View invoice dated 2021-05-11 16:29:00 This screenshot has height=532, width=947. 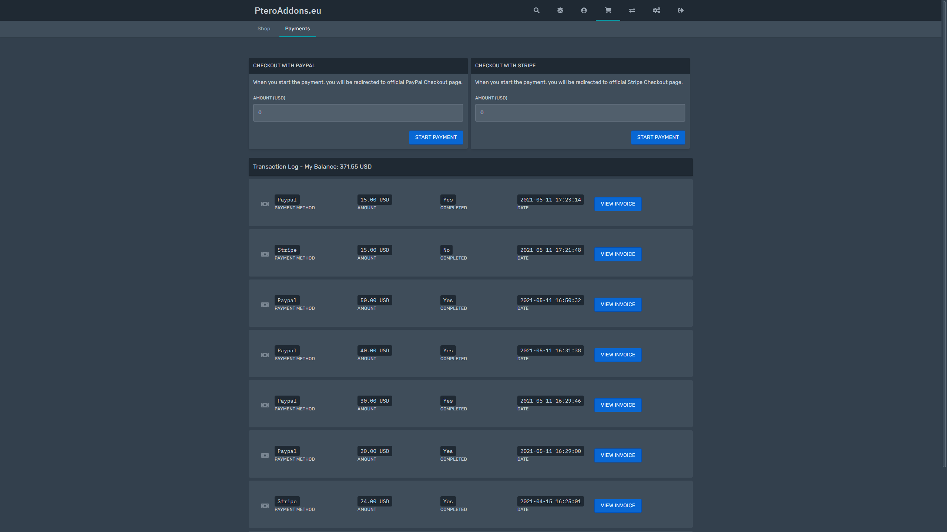pos(617,455)
